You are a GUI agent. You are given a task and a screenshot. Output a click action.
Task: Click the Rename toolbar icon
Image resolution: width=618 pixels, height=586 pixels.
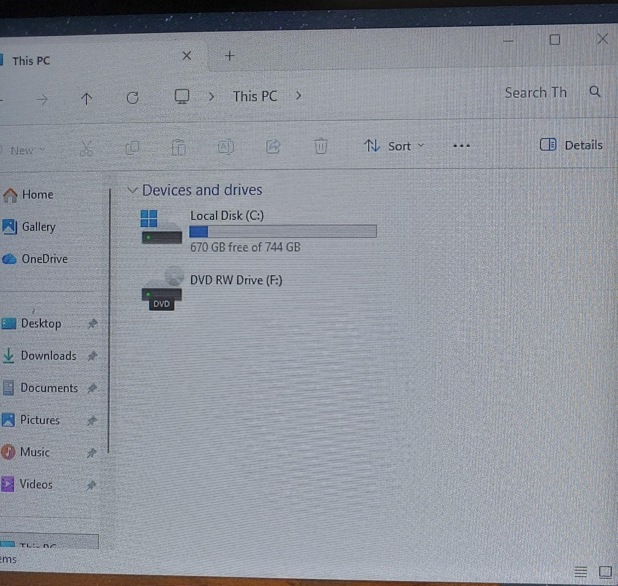coord(226,147)
